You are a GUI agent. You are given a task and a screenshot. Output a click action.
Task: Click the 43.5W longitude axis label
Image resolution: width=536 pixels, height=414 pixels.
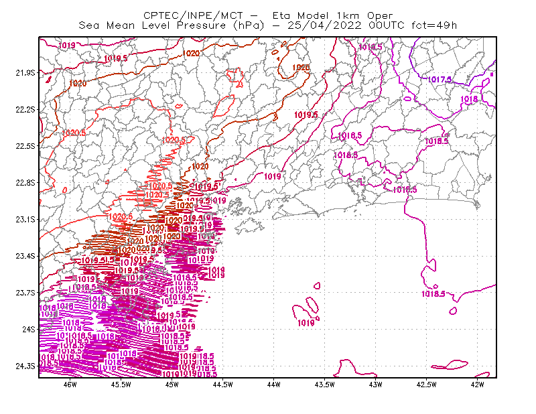point(324,385)
